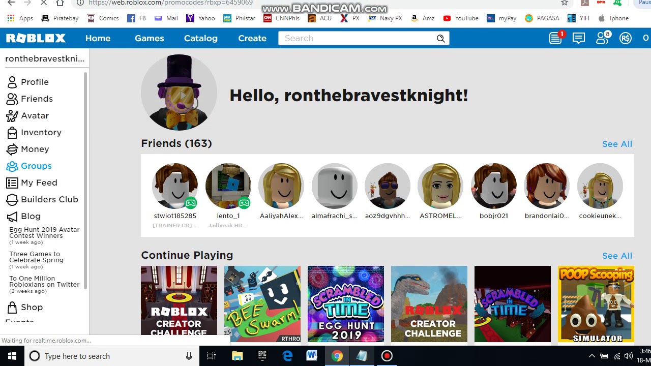This screenshot has width=651, height=366.
Task: Open the Home nav tab
Action: 98,38
